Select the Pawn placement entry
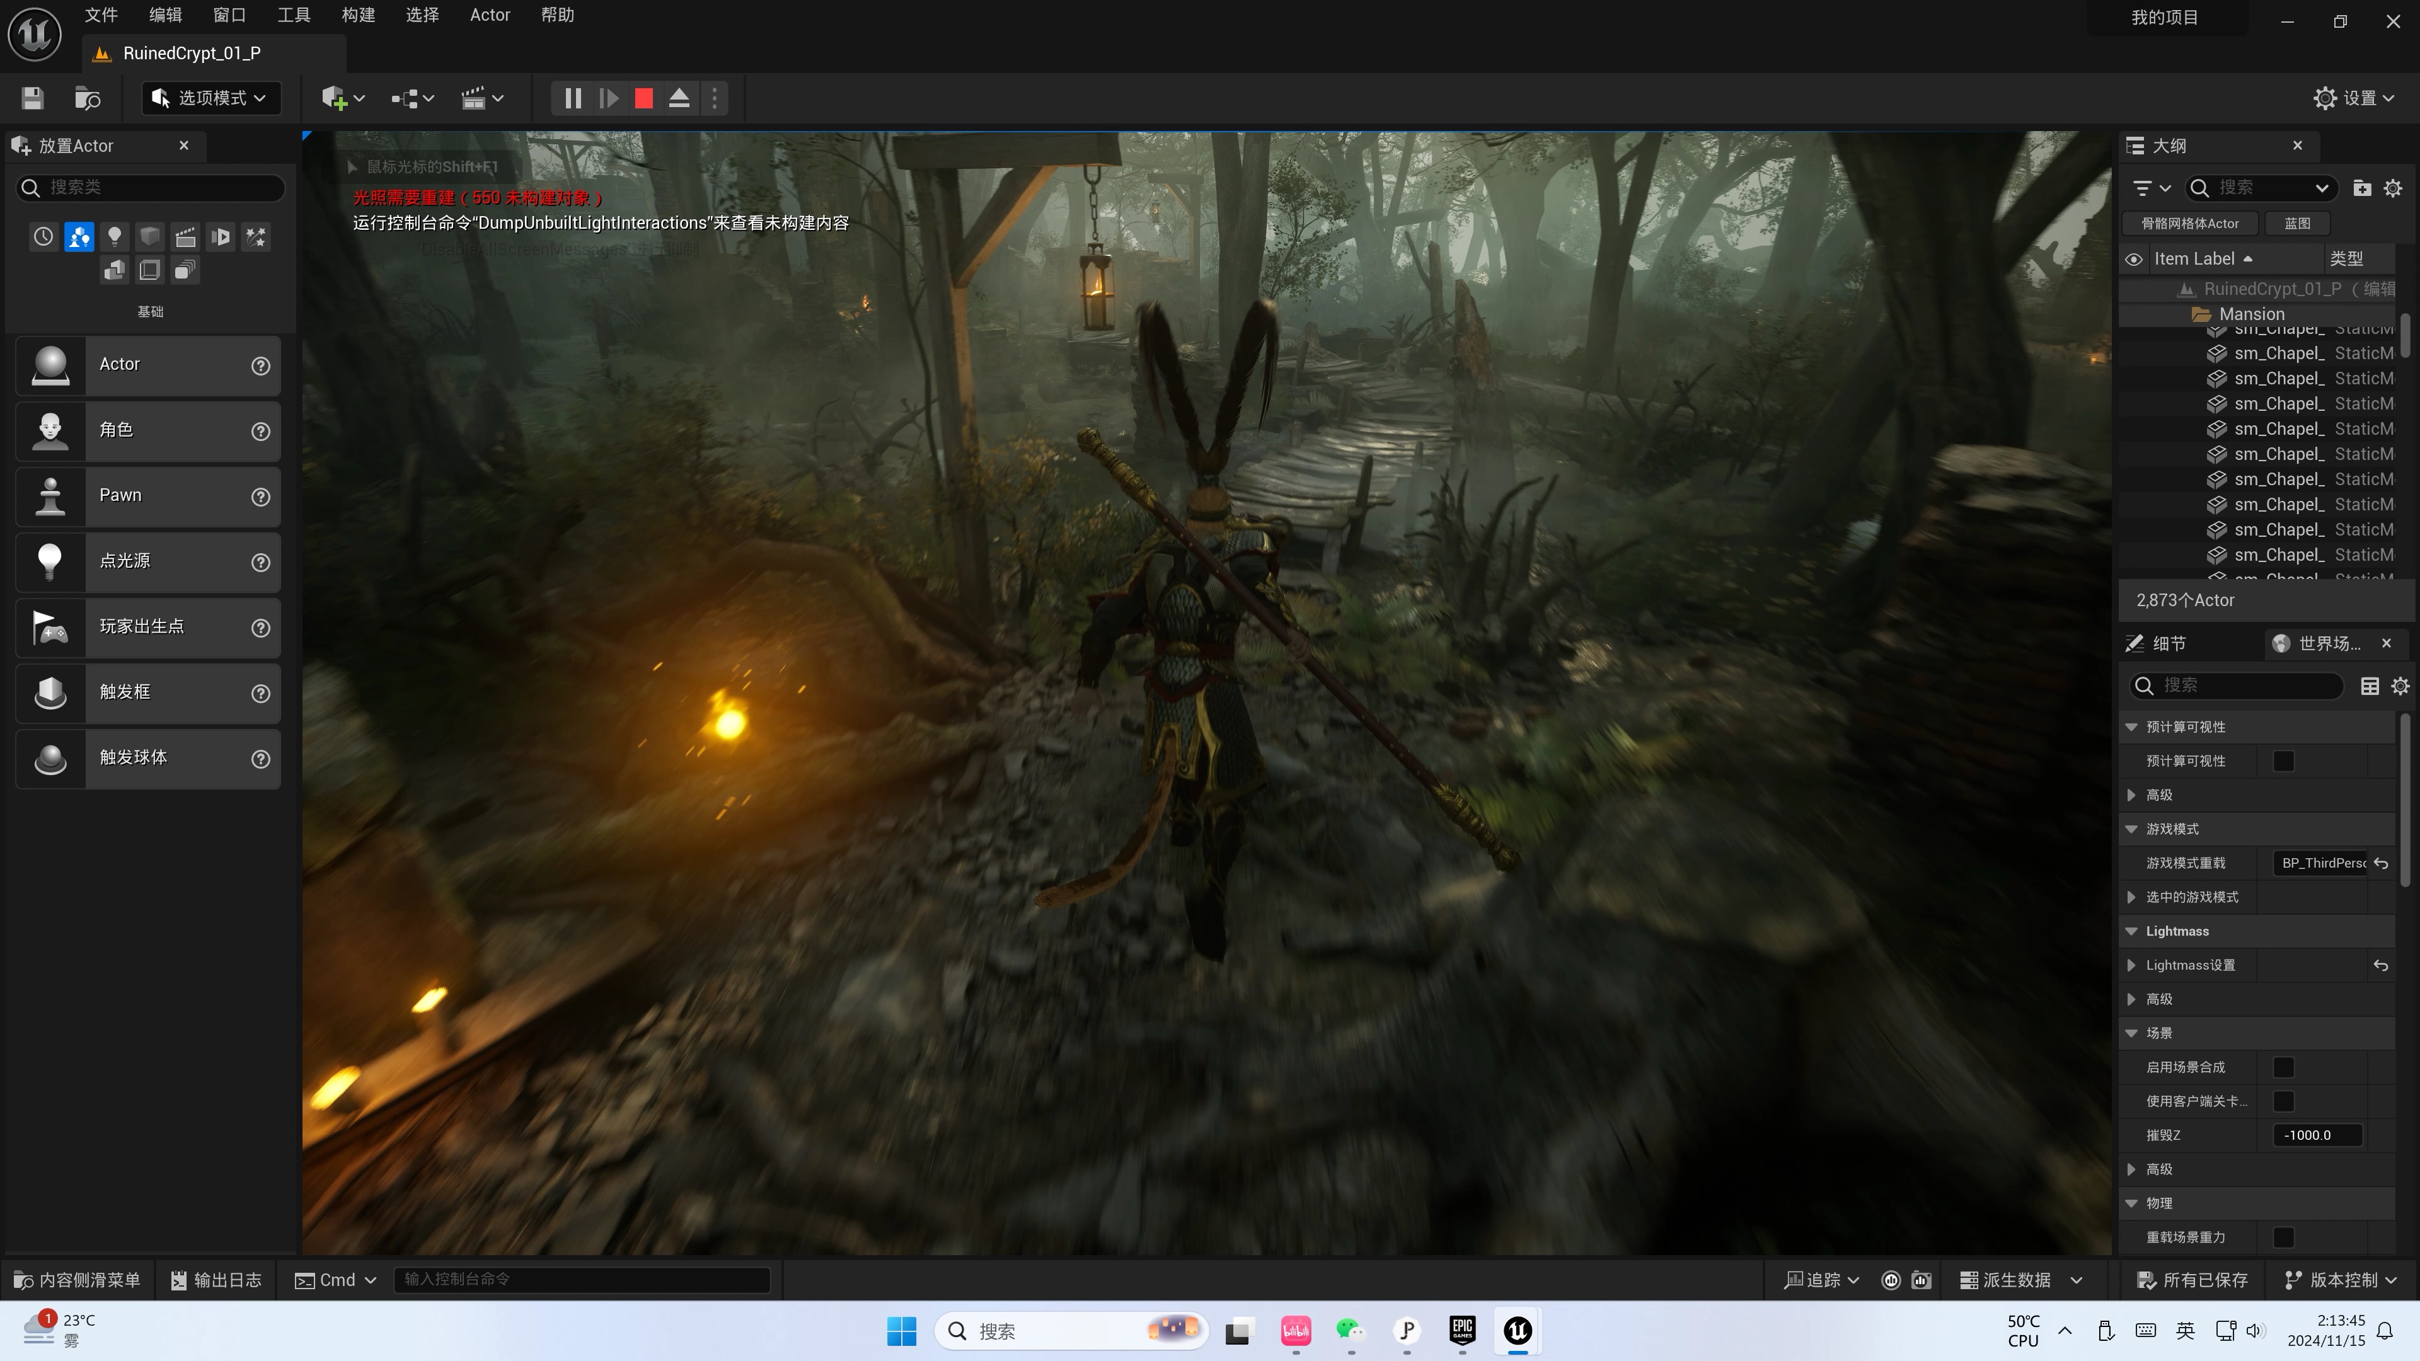The width and height of the screenshot is (2420, 1361). (149, 496)
